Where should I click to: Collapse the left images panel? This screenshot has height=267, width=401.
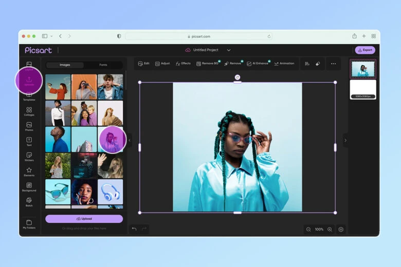click(x=130, y=140)
